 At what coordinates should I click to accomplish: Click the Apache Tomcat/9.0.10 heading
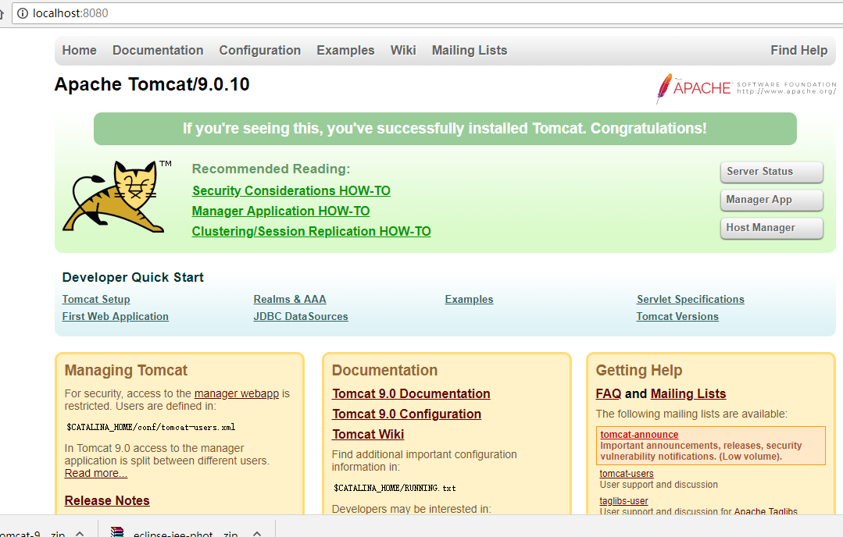(x=152, y=84)
